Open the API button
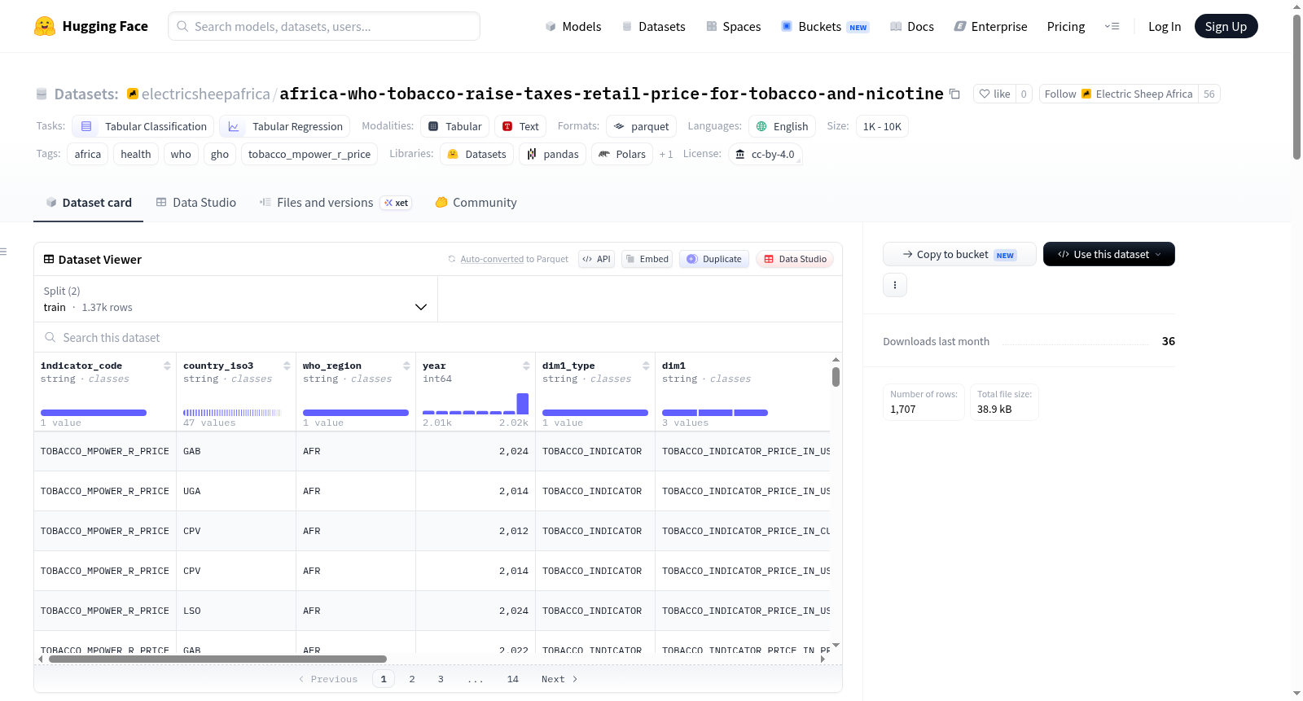1303x701 pixels. point(596,259)
